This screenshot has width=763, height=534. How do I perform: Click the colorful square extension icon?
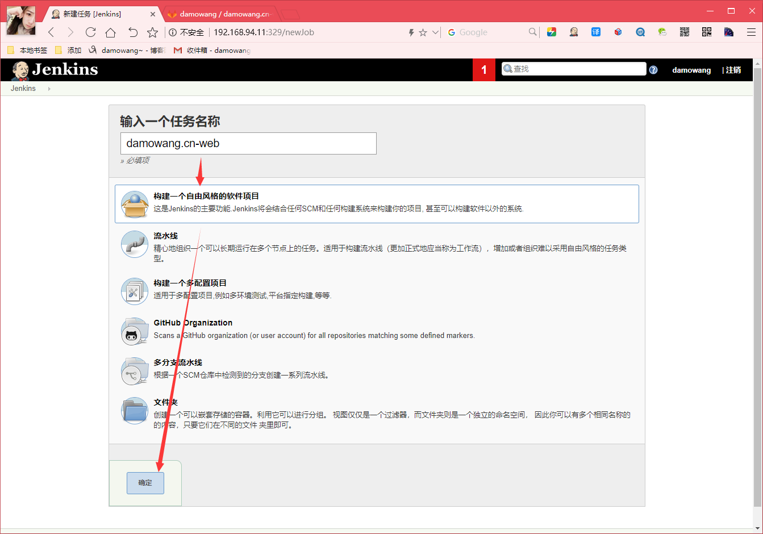coord(552,32)
